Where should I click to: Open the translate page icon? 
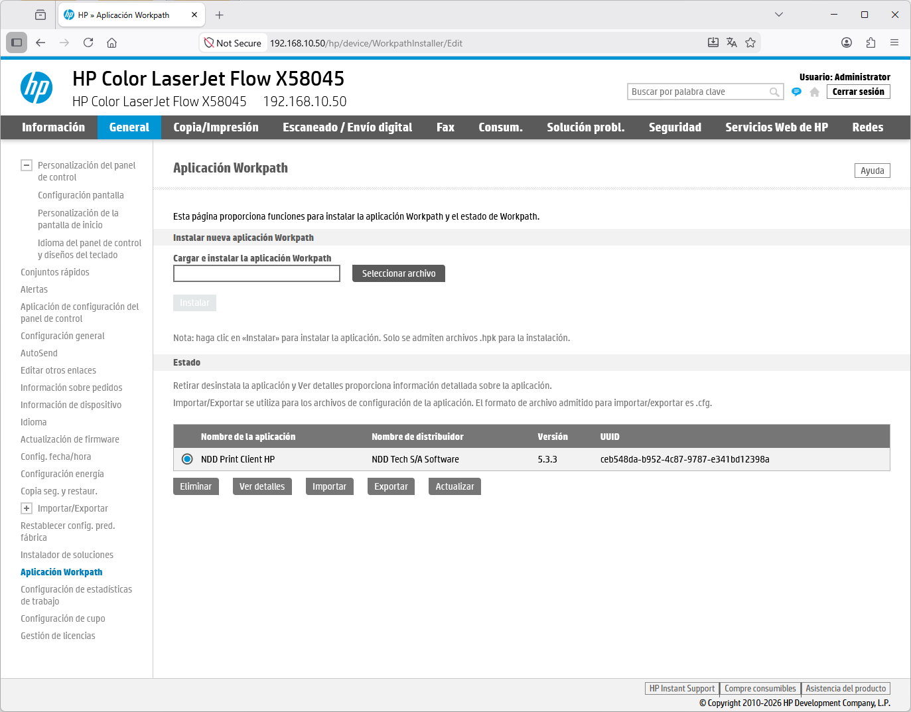click(732, 42)
